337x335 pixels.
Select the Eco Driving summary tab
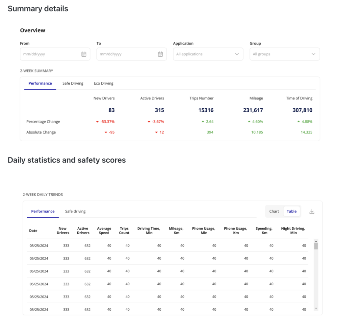click(104, 83)
